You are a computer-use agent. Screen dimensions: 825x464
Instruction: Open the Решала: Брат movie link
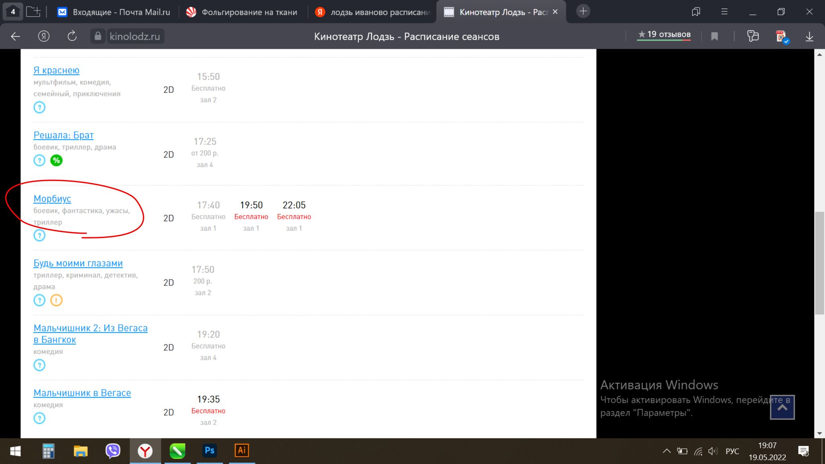[63, 135]
